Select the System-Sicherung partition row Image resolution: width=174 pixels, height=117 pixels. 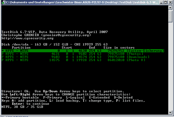[x=83, y=51]
